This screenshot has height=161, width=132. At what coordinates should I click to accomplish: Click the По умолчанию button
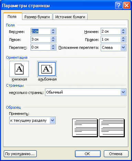[x=20, y=154]
